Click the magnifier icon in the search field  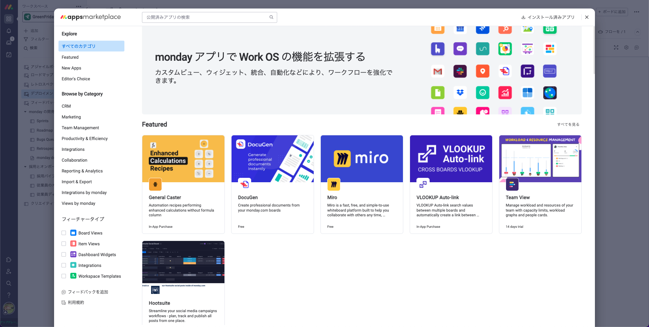(271, 17)
